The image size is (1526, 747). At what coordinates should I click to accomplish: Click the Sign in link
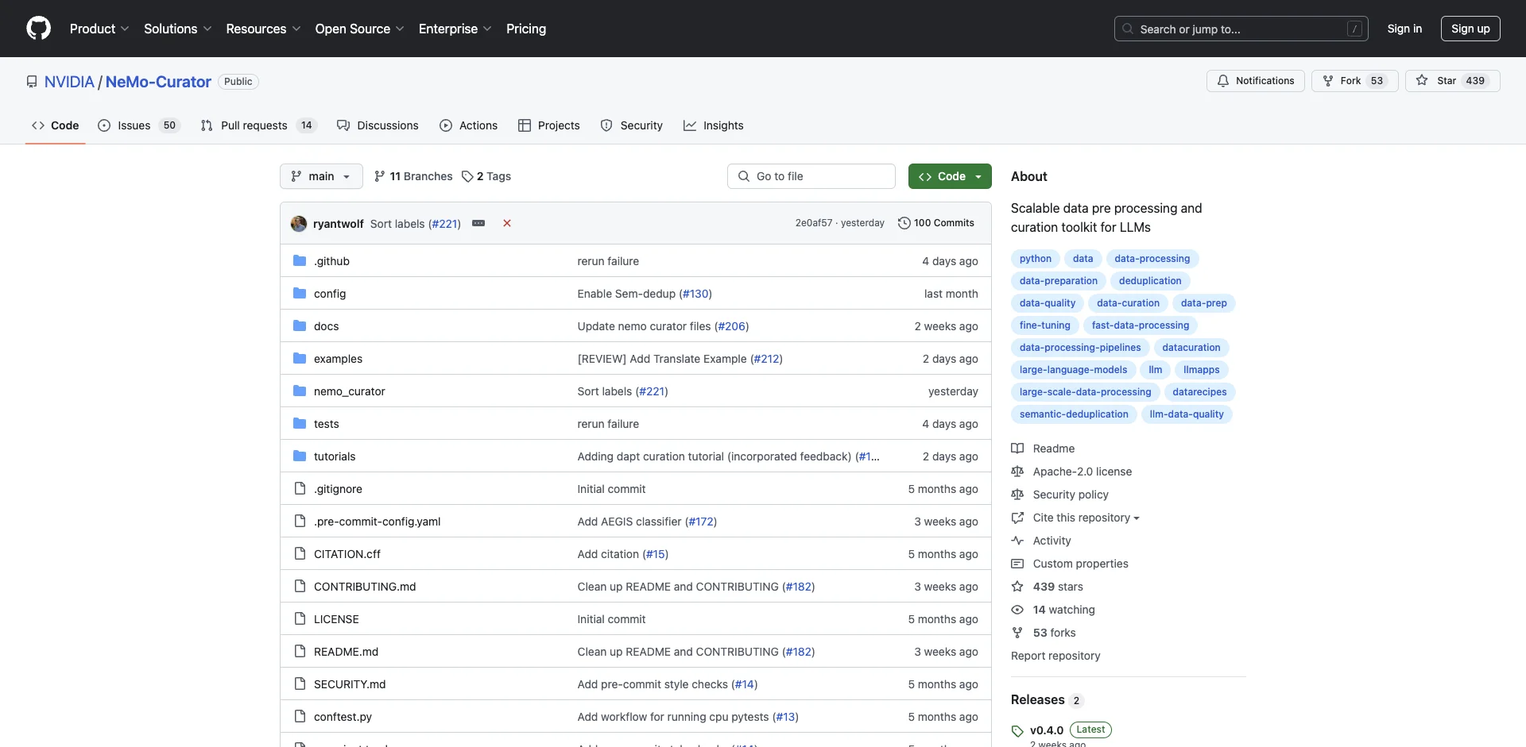pos(1404,29)
